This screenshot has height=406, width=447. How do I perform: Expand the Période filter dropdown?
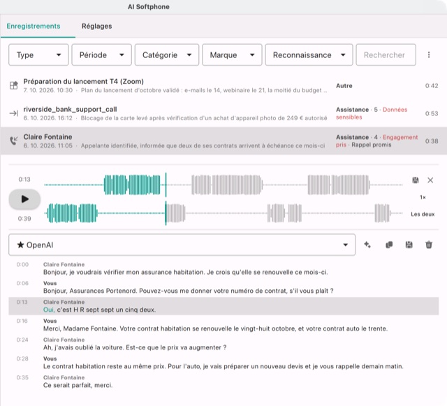[101, 55]
